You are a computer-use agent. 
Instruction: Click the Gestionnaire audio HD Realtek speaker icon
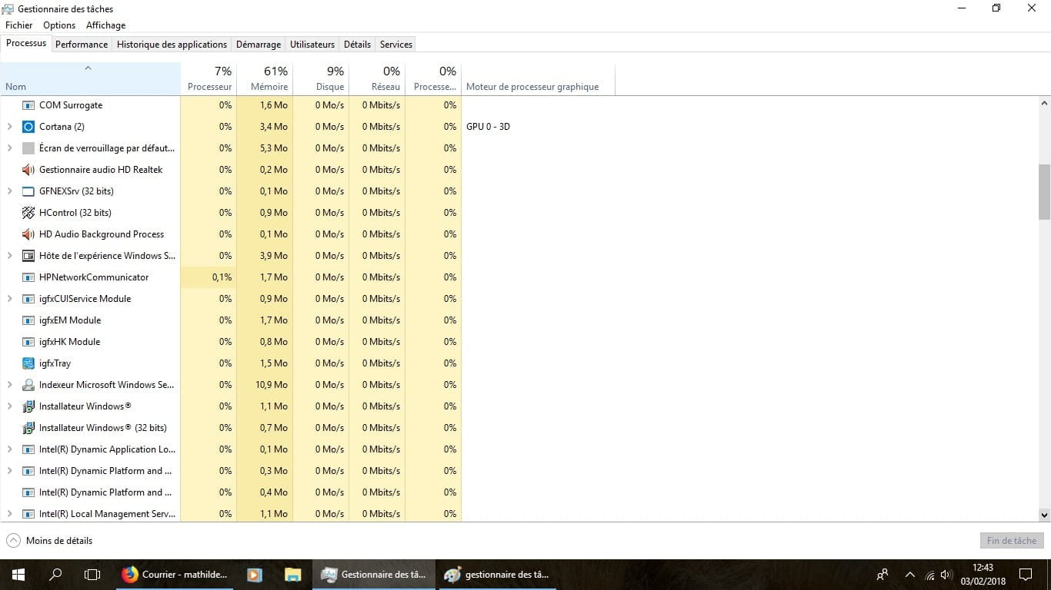point(28,170)
